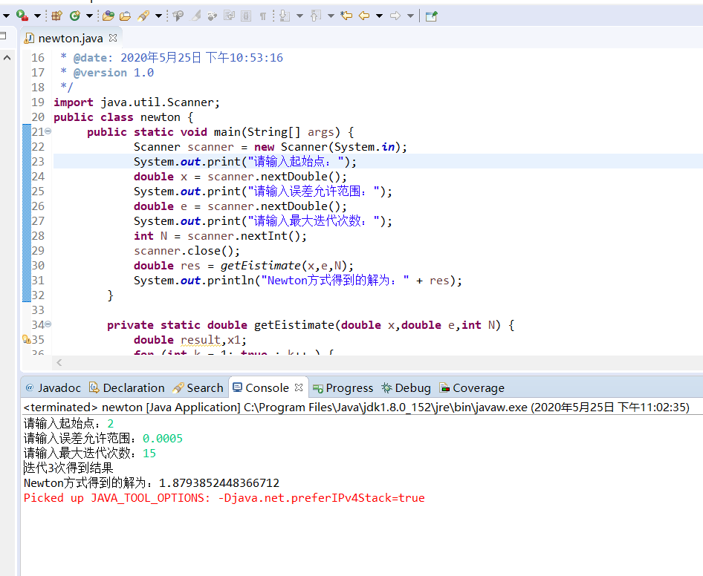Open the New Java Class dropdown arrow

(89, 16)
